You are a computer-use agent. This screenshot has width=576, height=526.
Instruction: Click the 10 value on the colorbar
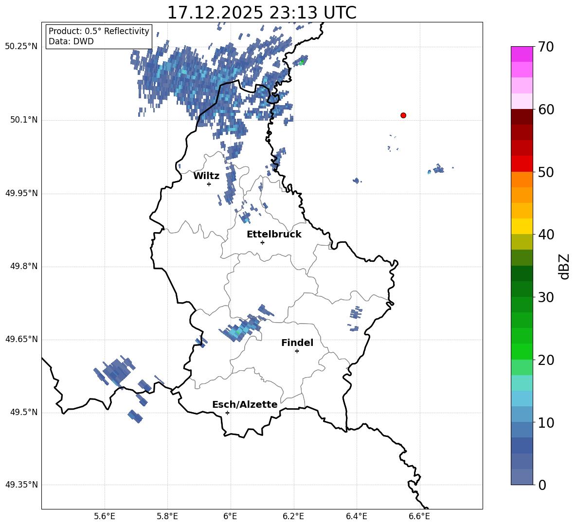pos(546,422)
